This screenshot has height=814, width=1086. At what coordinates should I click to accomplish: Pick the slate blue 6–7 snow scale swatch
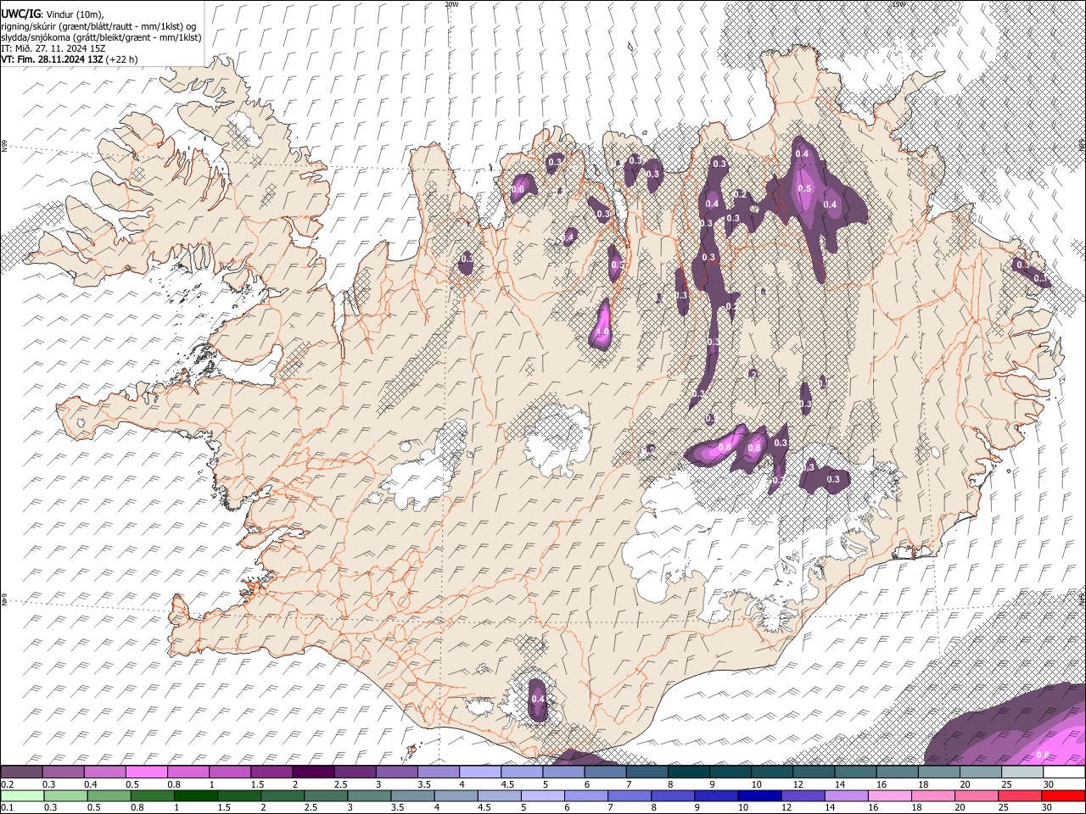606,772
